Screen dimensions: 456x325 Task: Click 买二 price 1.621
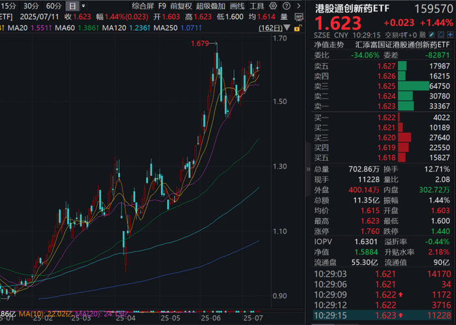[386, 127]
